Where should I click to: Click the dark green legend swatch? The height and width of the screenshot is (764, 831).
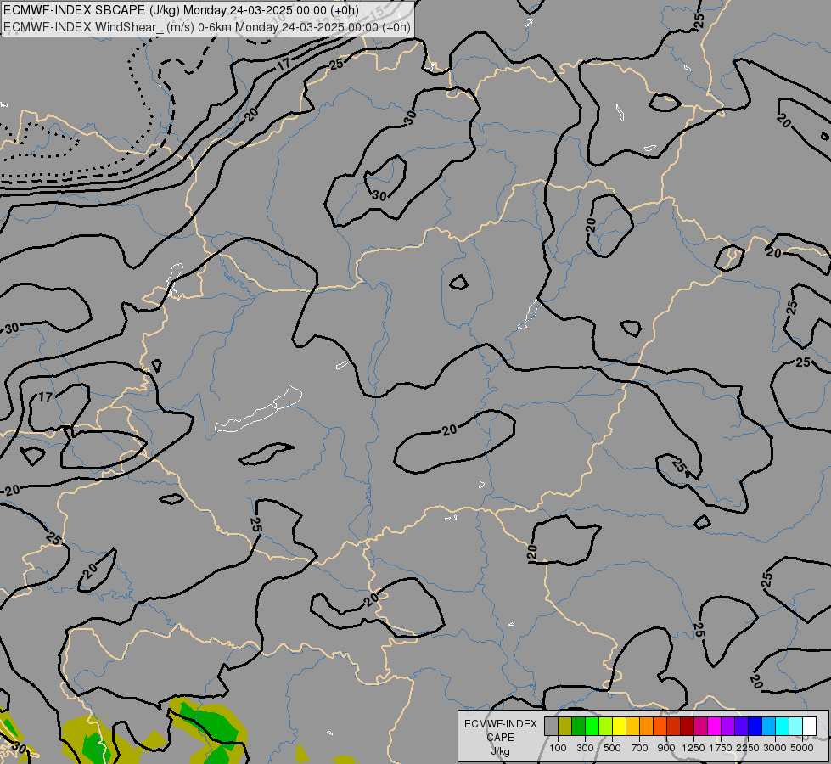click(x=578, y=727)
